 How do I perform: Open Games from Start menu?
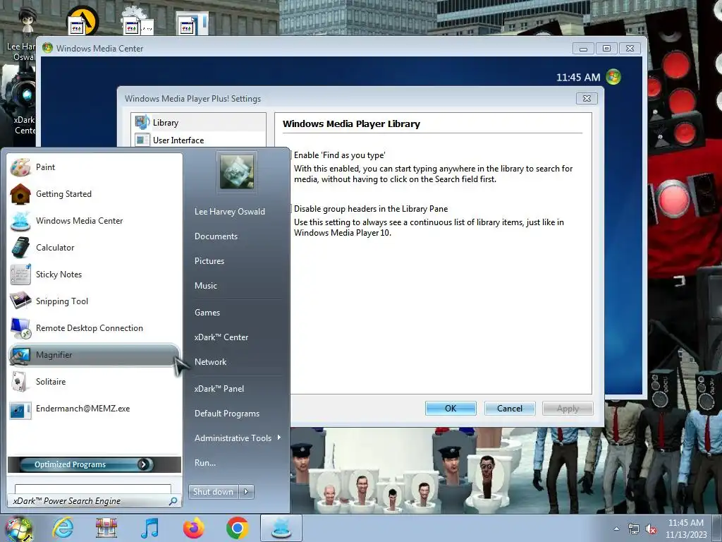pyautogui.click(x=207, y=313)
